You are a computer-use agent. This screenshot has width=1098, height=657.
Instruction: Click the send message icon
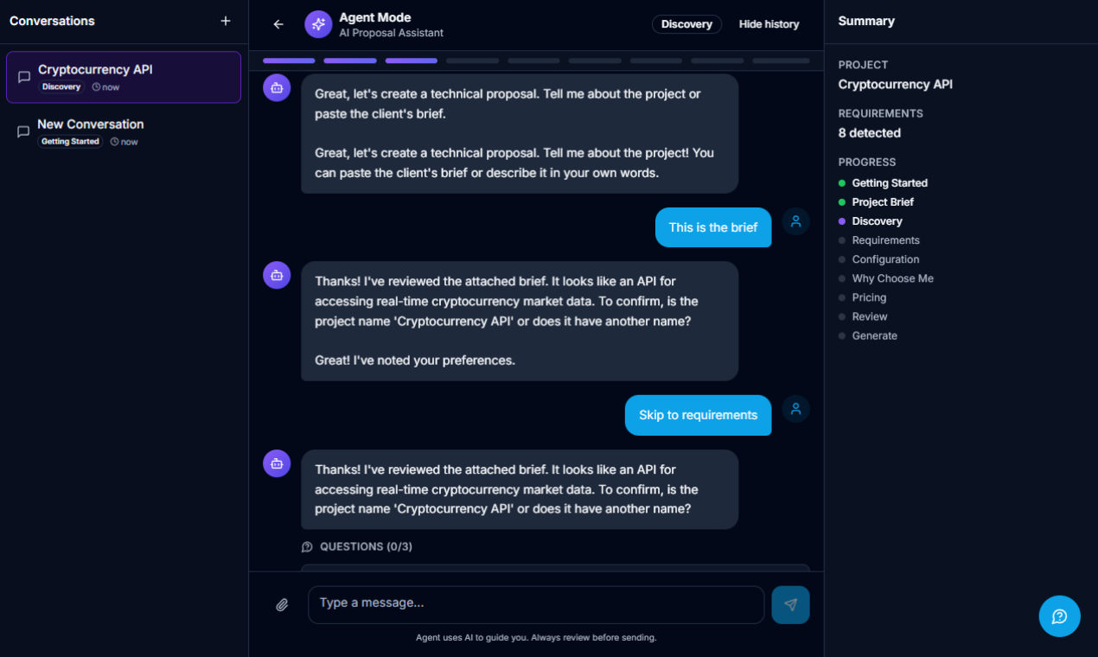(789, 604)
